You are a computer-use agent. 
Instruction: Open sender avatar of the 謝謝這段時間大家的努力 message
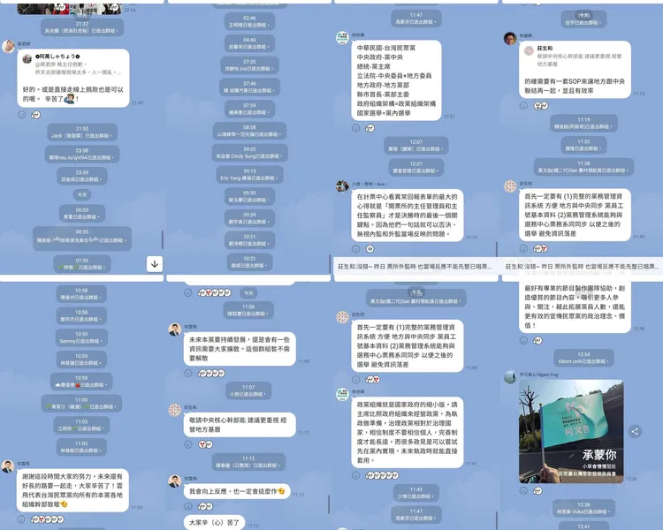(x=7, y=466)
